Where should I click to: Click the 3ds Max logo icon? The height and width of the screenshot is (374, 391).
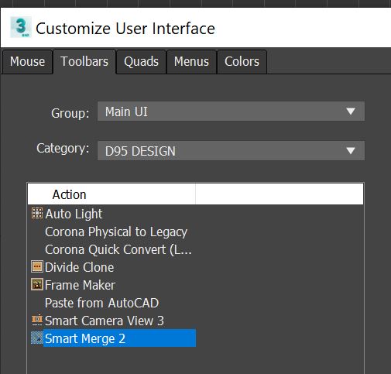tap(21, 27)
